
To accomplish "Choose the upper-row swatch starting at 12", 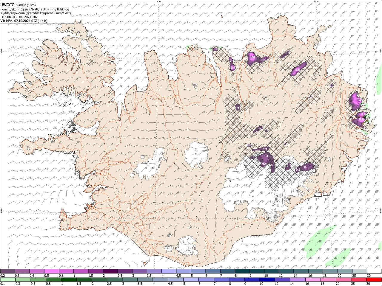I will click(286, 271).
